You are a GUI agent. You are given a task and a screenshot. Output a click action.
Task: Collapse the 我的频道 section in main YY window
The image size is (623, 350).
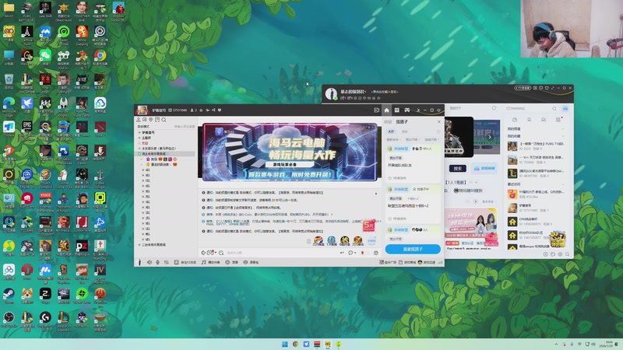coord(562,129)
